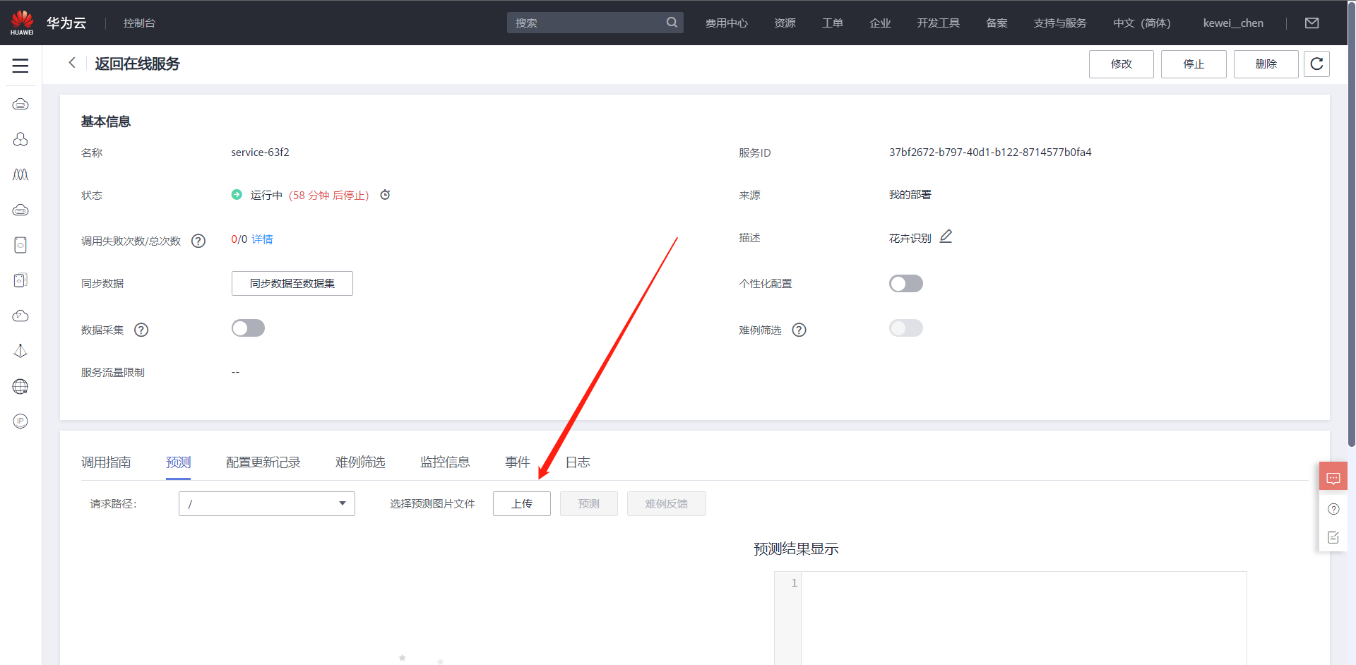This screenshot has height=665, width=1356.
Task: Click the 停止 button
Action: pos(1194,64)
